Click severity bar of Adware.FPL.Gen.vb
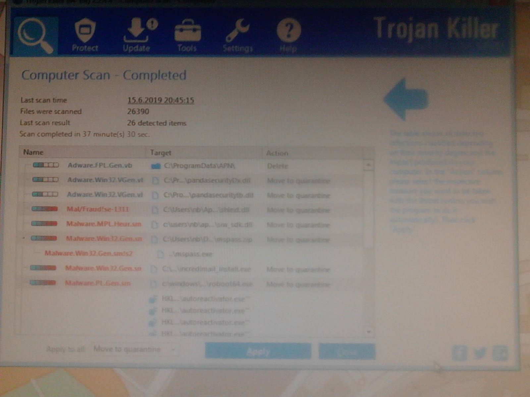The image size is (530, 397). point(46,165)
